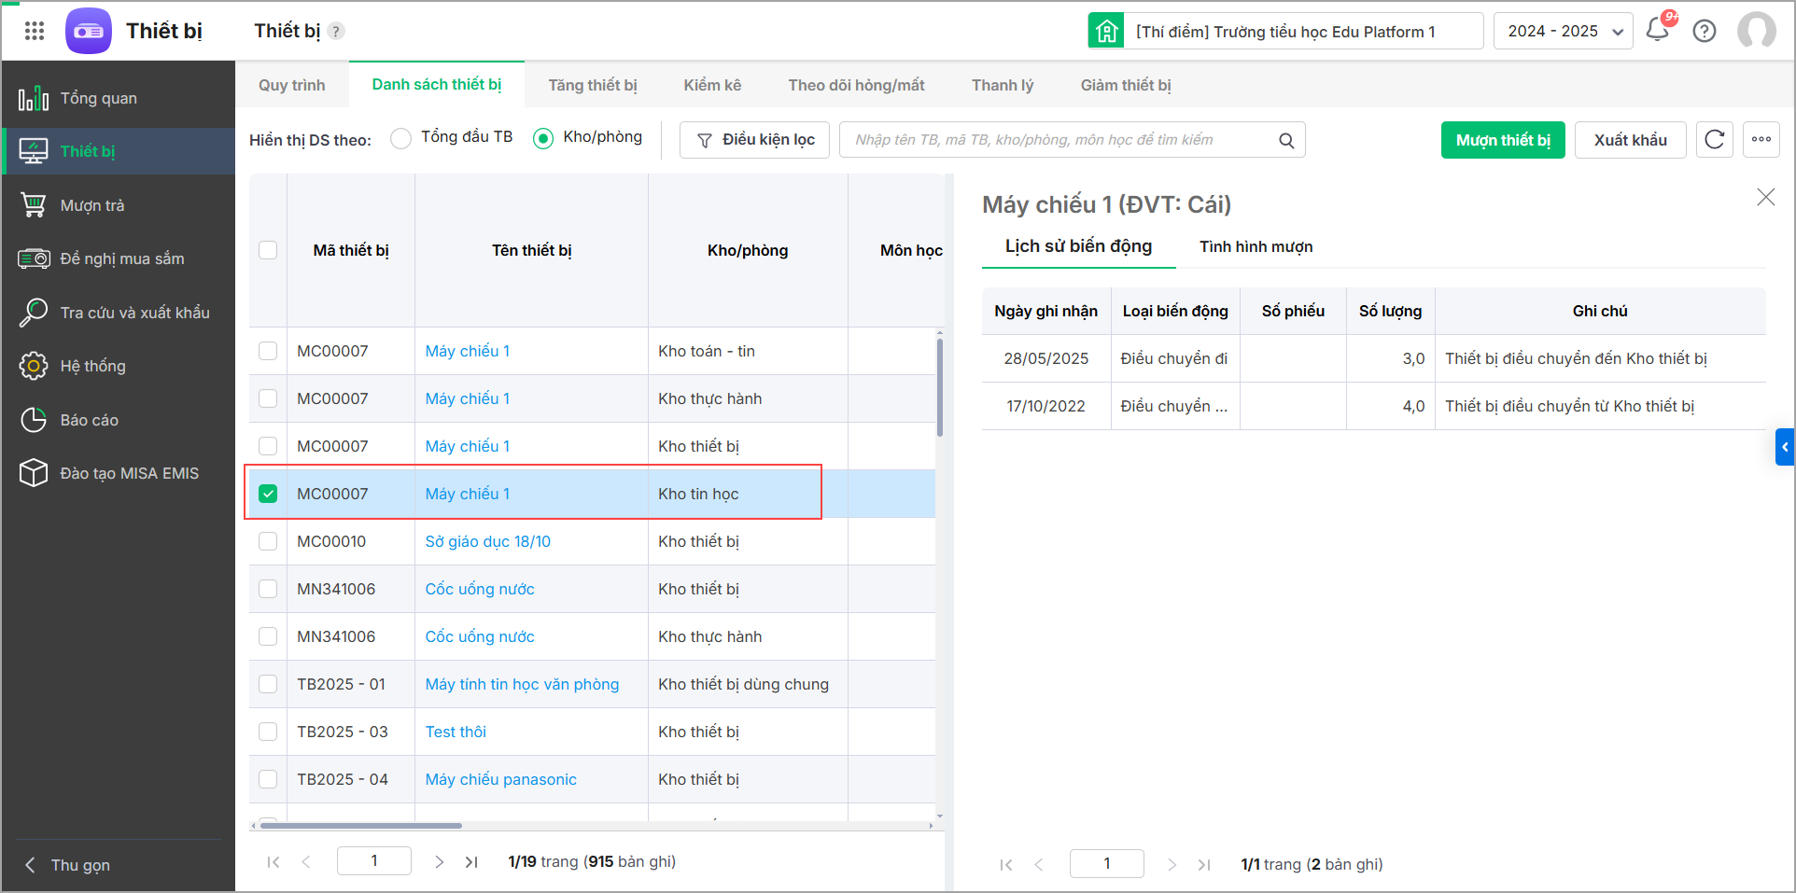The image size is (1796, 893).
Task: Open the notifications bell
Action: (1658, 30)
